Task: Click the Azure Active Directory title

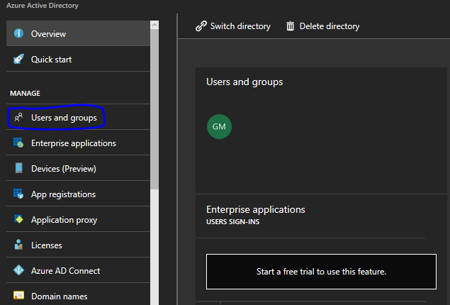Action: click(x=43, y=6)
